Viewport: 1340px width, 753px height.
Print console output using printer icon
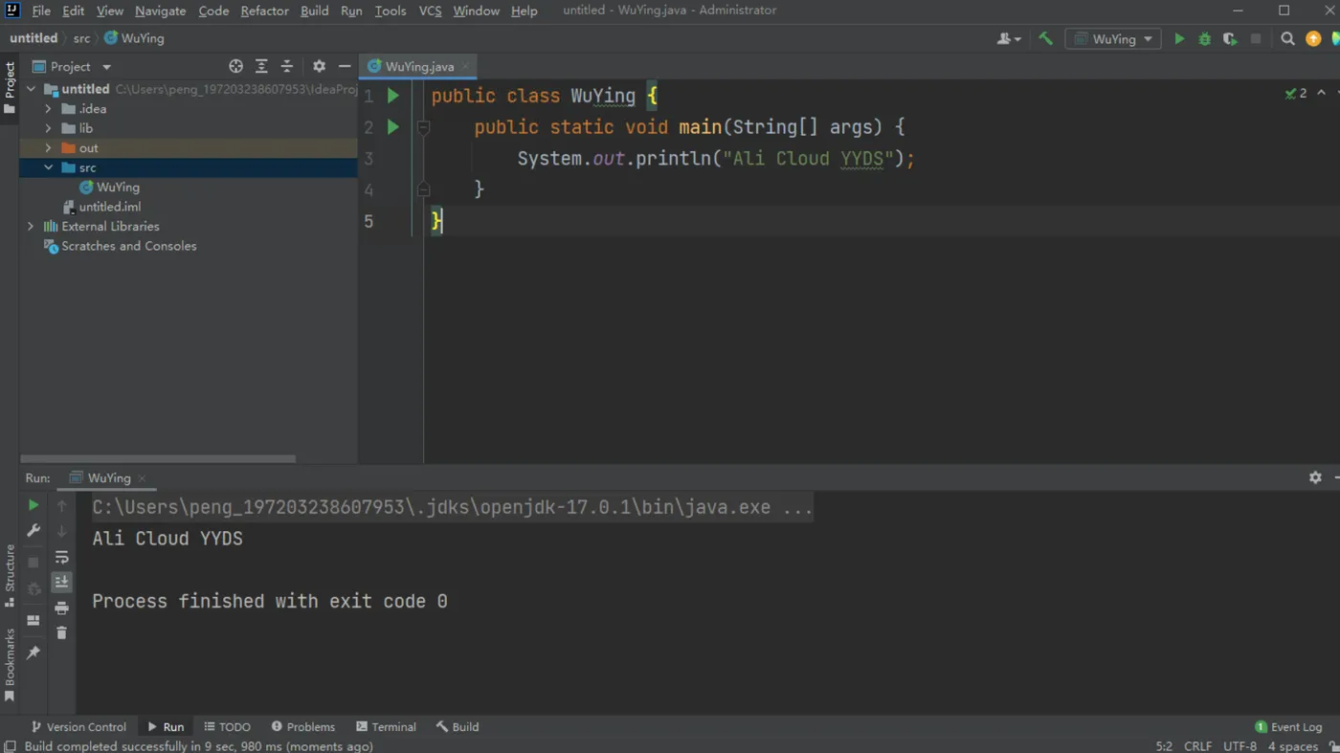click(x=61, y=608)
